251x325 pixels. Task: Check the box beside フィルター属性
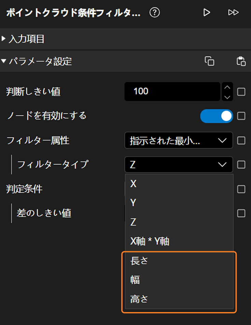(241, 140)
